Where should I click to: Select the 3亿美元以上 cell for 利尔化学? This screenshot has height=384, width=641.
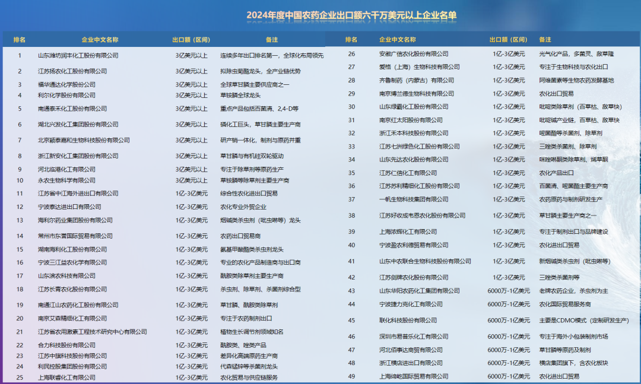pos(192,94)
